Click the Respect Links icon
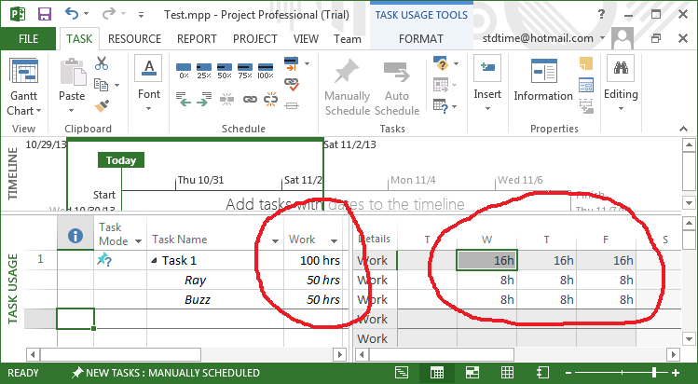 (x=291, y=84)
